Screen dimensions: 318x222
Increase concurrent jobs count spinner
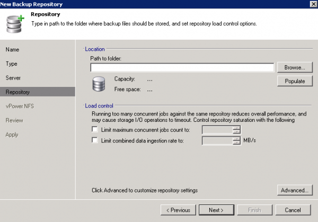[x=237, y=128]
